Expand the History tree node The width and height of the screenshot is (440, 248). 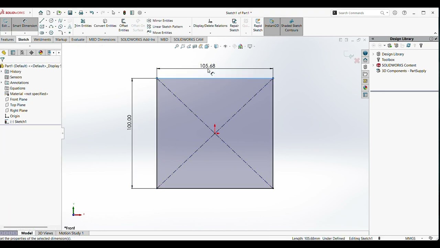coord(2,72)
